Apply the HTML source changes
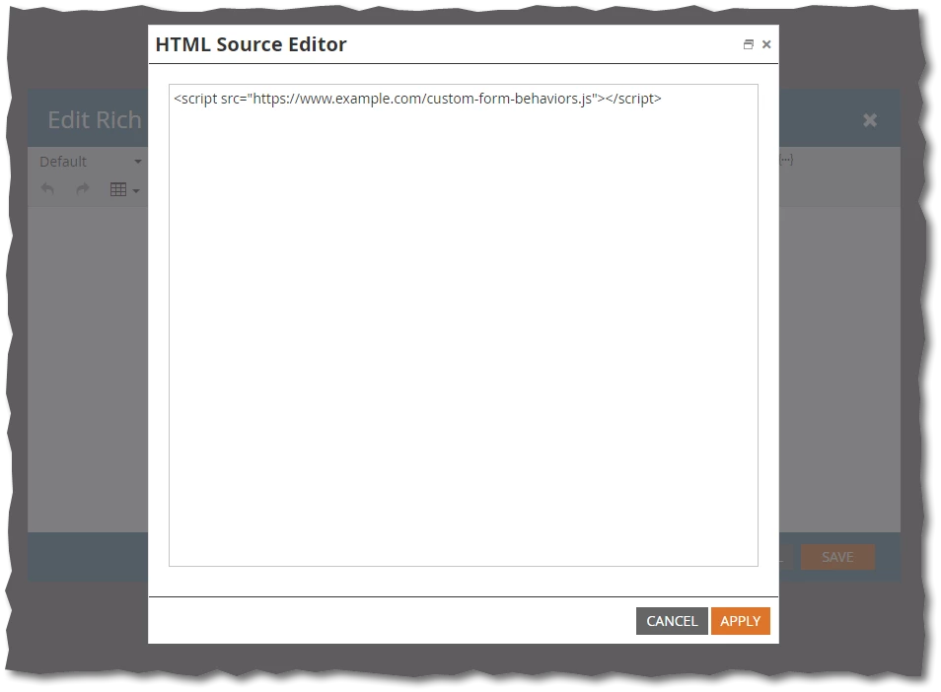This screenshot has height=692, width=941. coord(740,621)
